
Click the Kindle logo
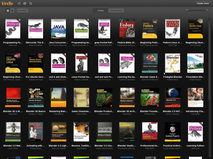click(8, 3)
